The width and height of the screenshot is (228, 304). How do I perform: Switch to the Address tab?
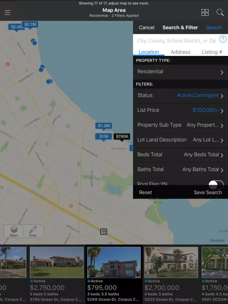180,52
